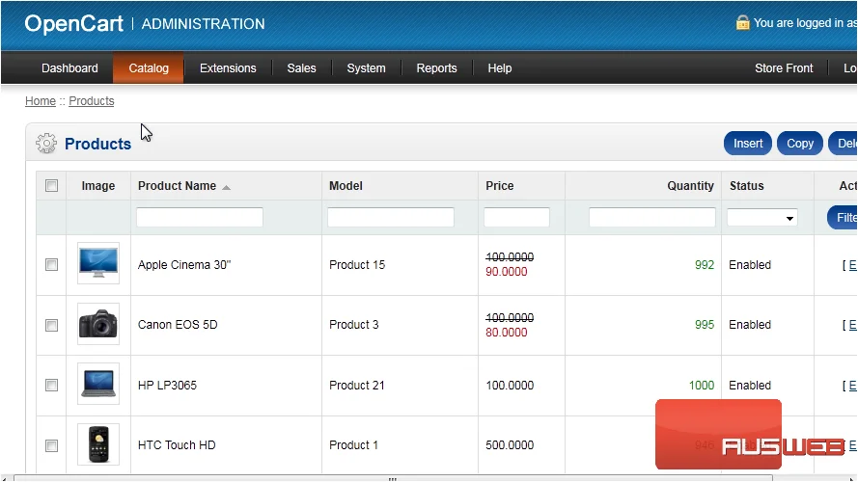The width and height of the screenshot is (858, 482).
Task: Click the Products gear icon
Action: (x=46, y=144)
